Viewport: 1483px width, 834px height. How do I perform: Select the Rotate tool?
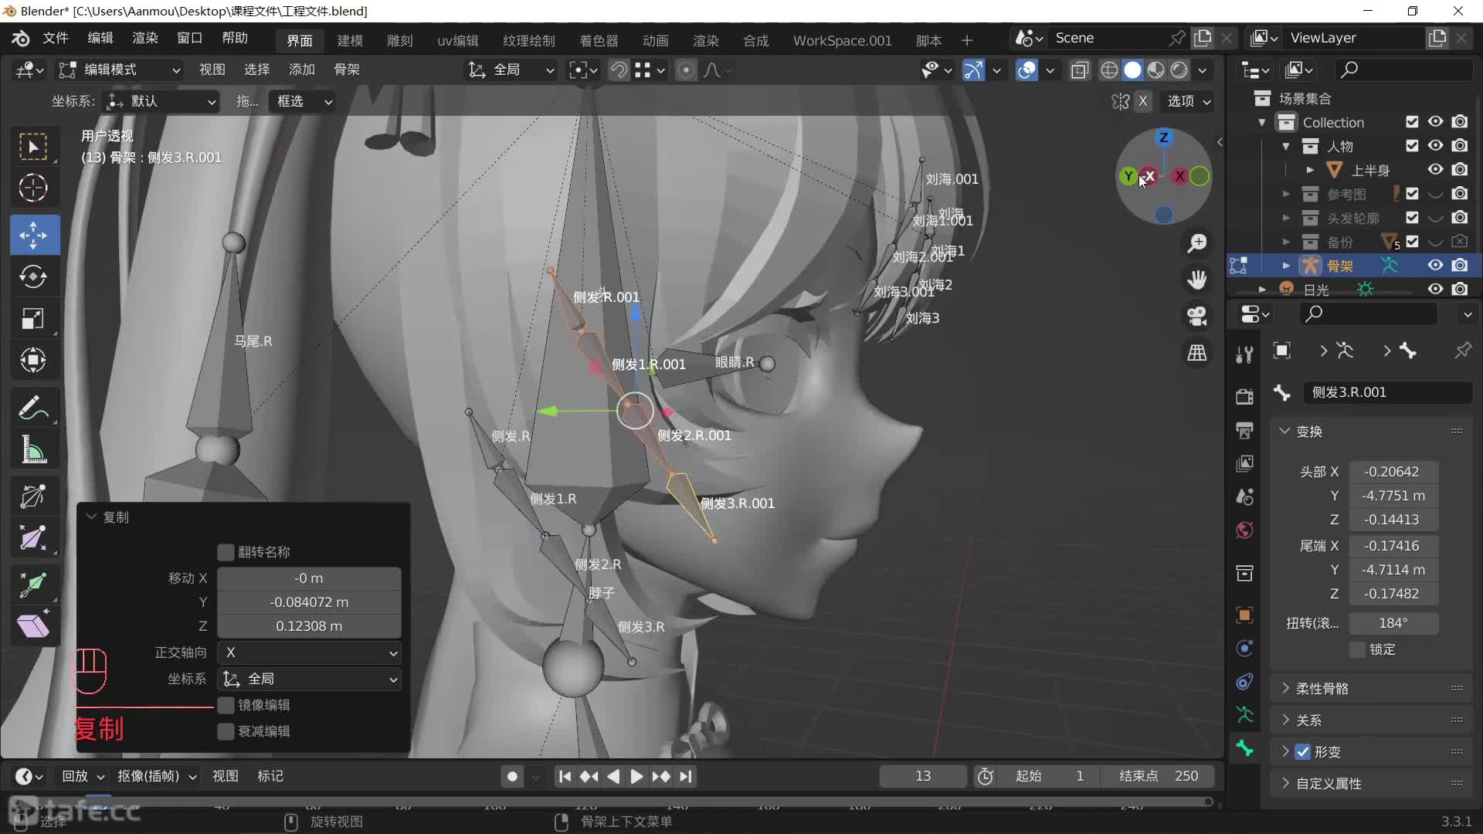tap(33, 276)
